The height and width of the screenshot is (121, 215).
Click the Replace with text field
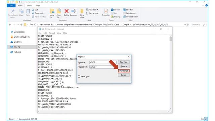click(103, 67)
